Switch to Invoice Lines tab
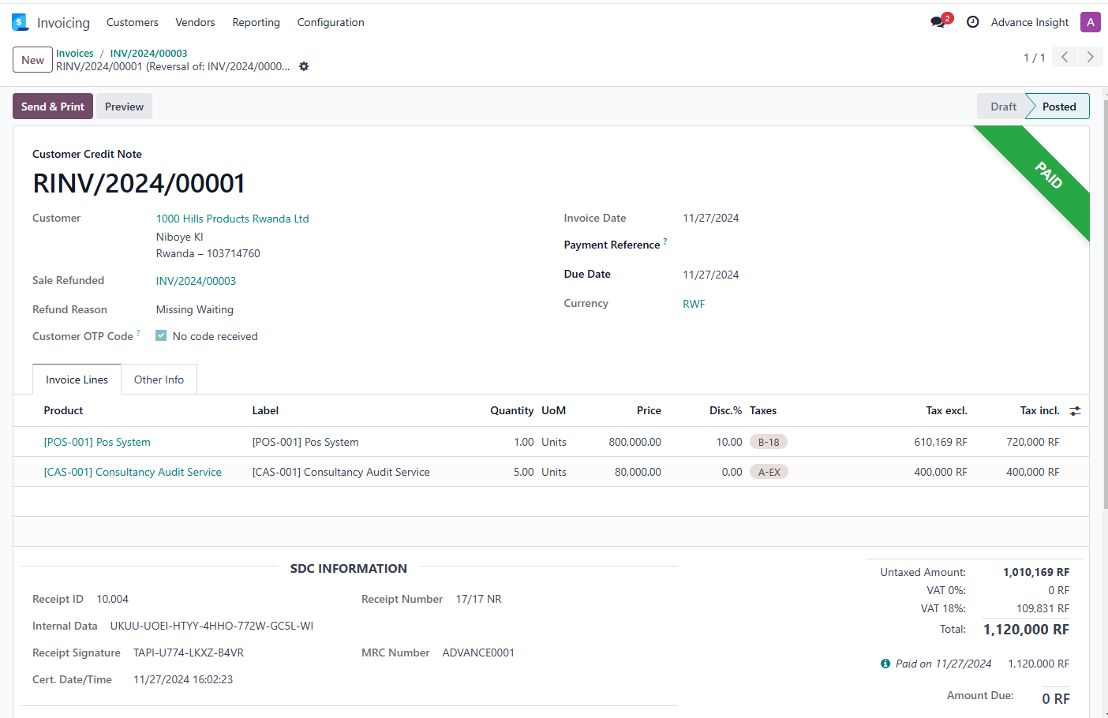The image size is (1108, 718). [77, 380]
